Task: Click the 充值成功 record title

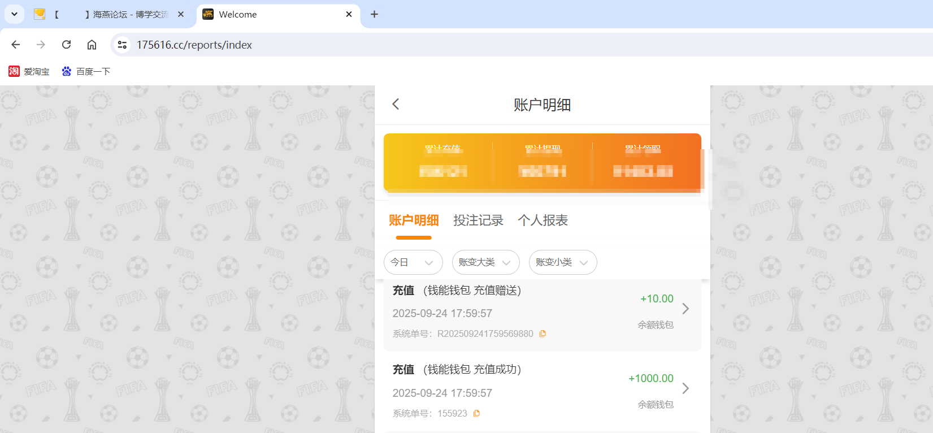Action: point(457,370)
